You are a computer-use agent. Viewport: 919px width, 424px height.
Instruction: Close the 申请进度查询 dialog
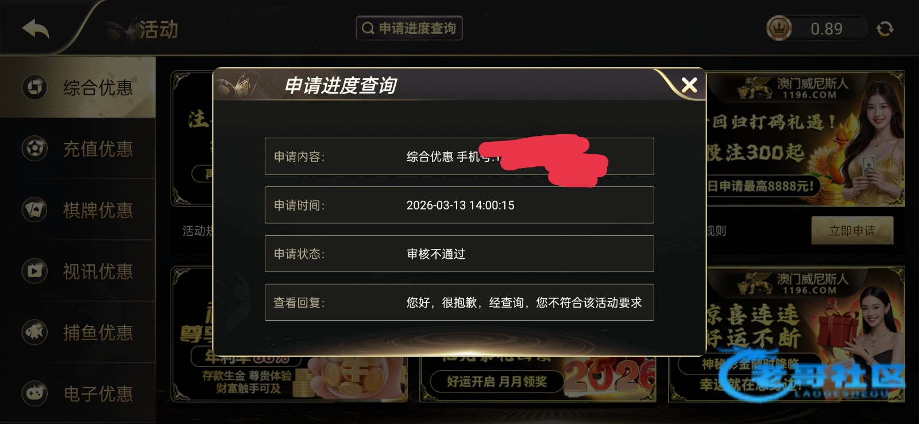[689, 85]
